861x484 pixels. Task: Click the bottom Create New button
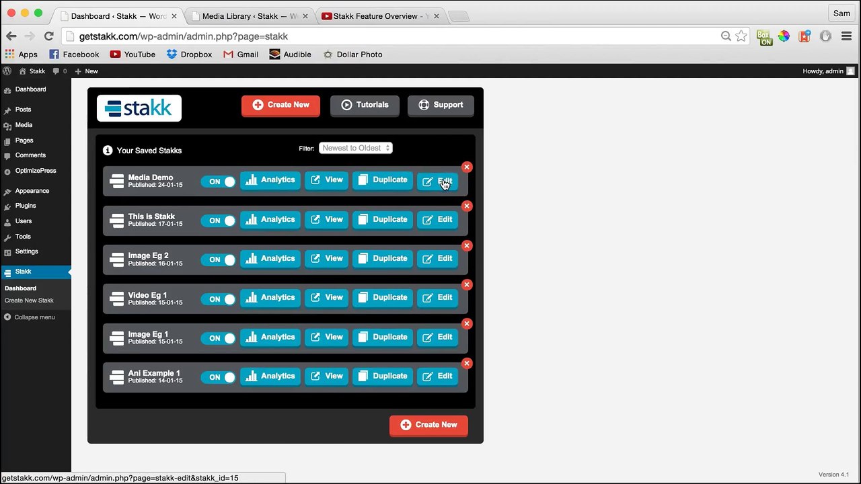[x=428, y=425]
